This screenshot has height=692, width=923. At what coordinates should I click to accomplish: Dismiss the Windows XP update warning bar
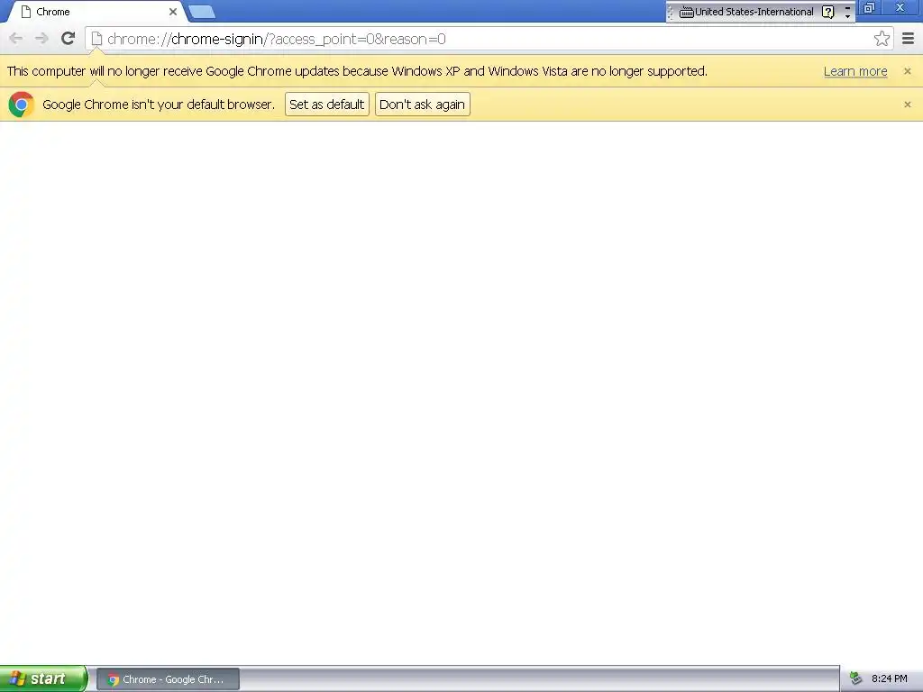907,71
